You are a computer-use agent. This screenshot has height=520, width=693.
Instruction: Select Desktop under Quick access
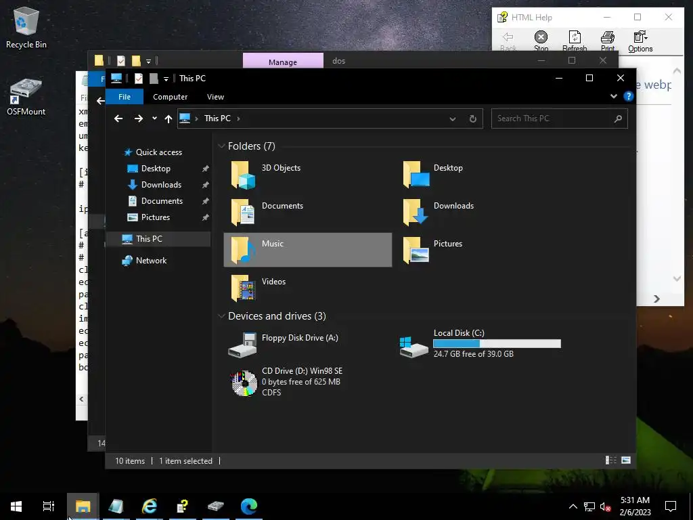(x=156, y=169)
